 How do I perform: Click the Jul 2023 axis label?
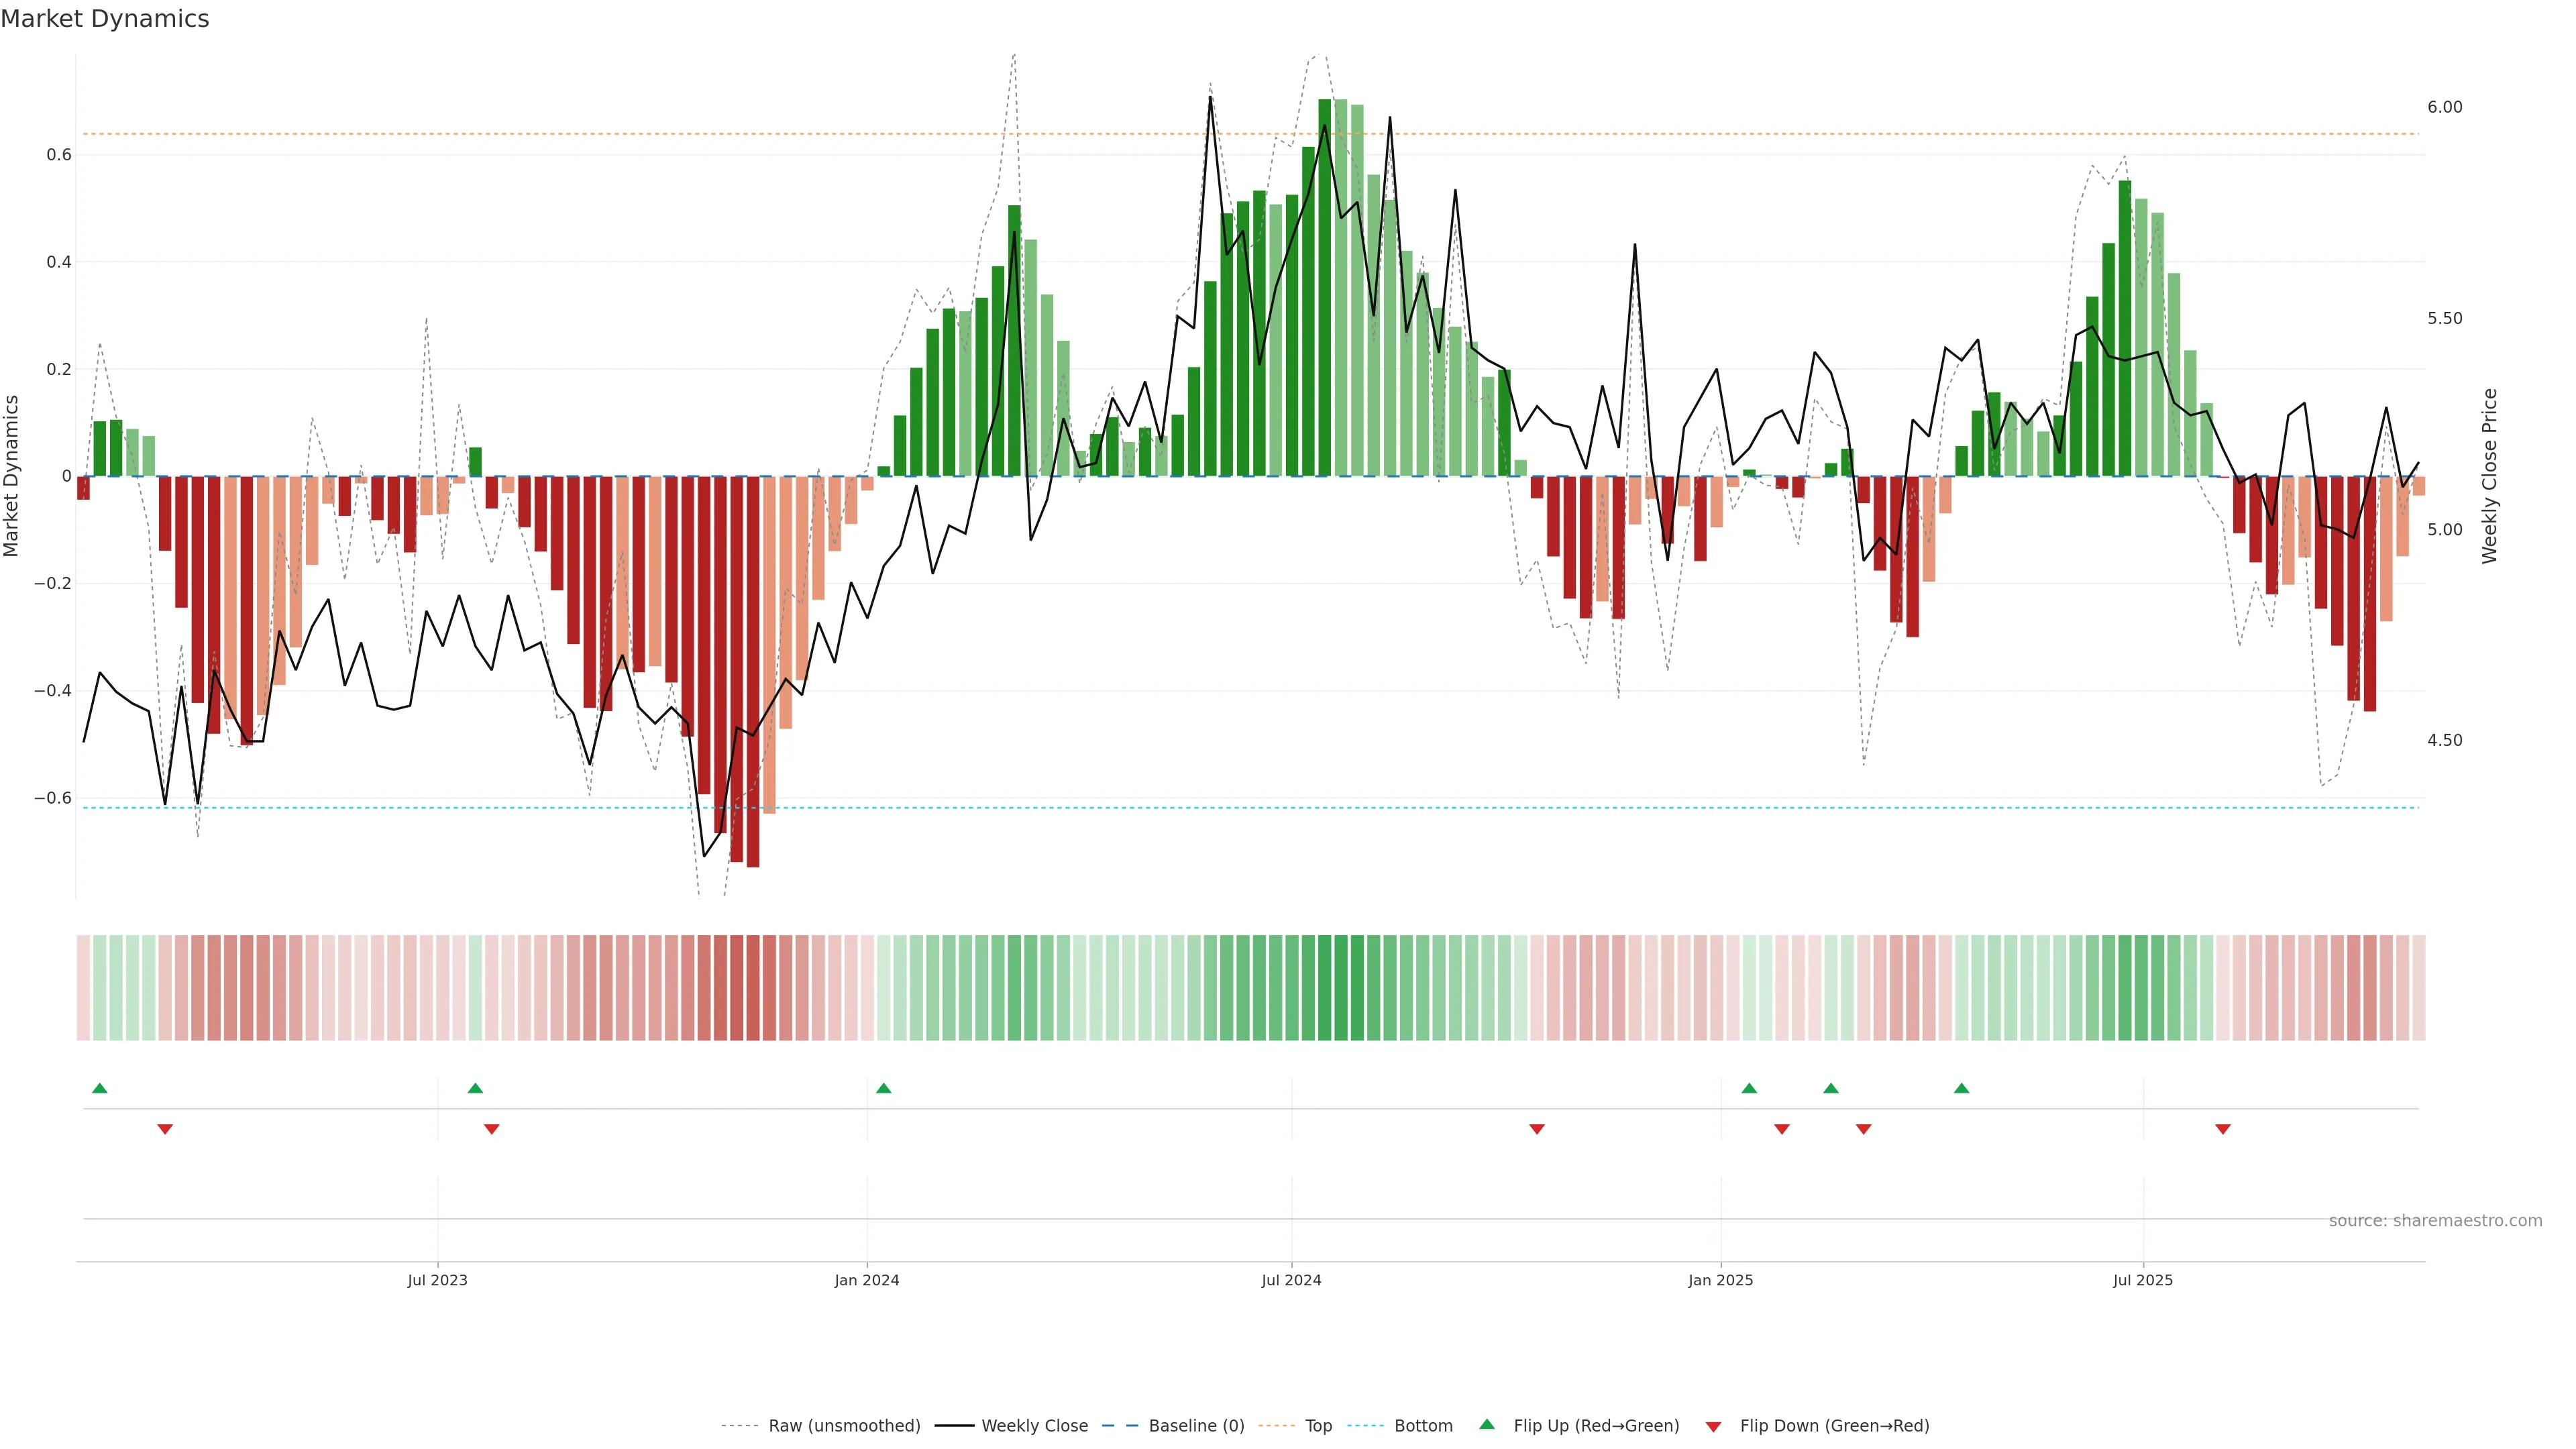(x=437, y=1280)
